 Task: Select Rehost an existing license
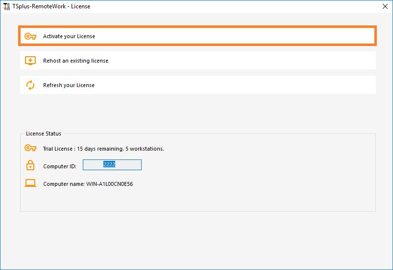click(75, 61)
